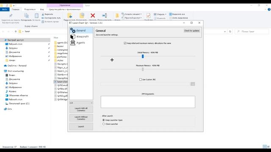Open the General settings page in Lunar Client
Screen dimensions: 271x152
pyautogui.click(x=81, y=30)
